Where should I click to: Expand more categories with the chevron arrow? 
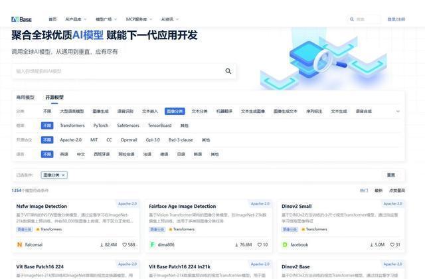pyautogui.click(x=398, y=112)
